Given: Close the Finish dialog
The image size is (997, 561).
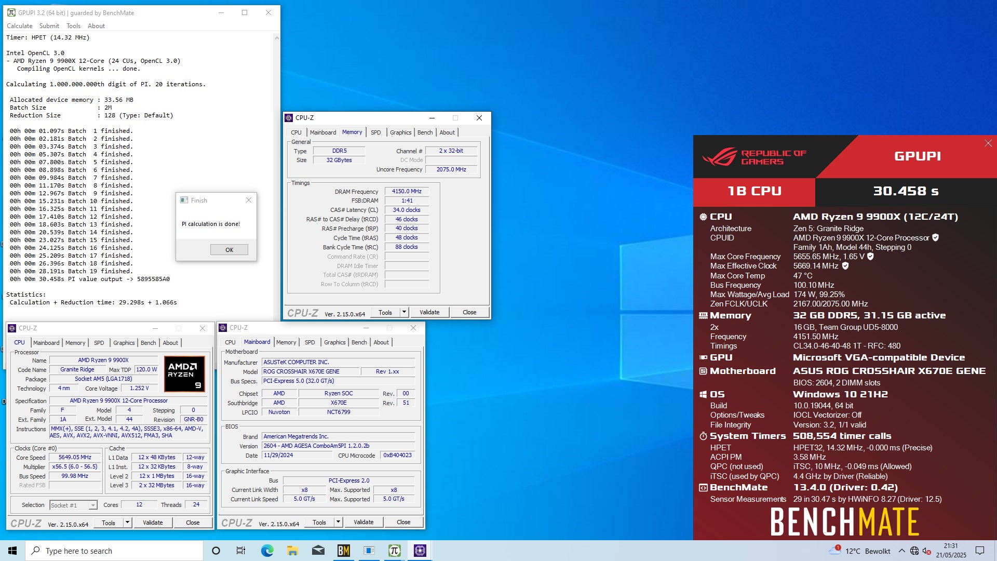Looking at the screenshot, I should click(x=249, y=200).
